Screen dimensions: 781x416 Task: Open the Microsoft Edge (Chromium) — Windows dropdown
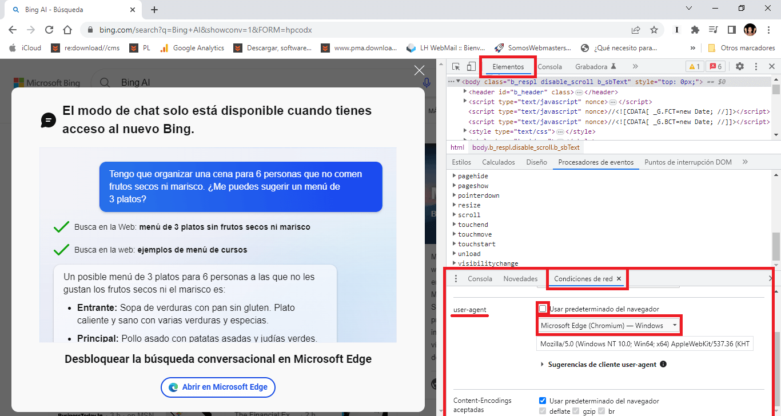click(x=609, y=326)
